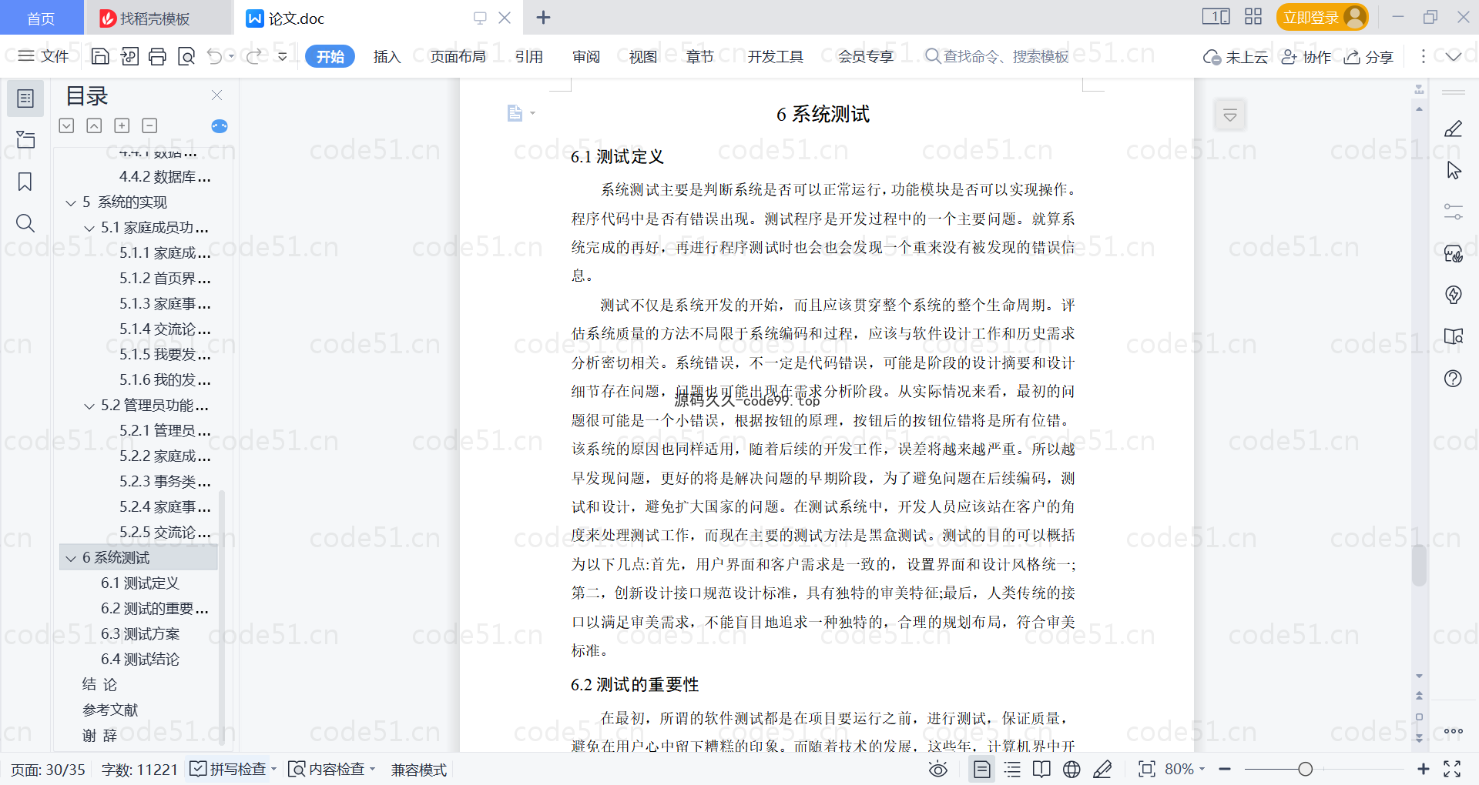Go to the 首页 home tab
Viewport: 1479px width, 785px height.
click(42, 18)
